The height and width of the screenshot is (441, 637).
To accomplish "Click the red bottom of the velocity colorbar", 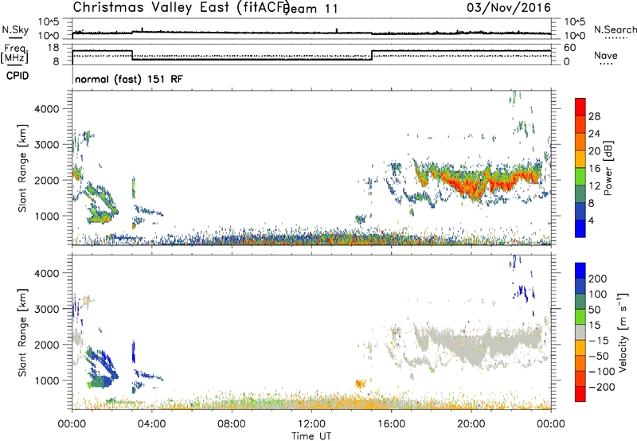I will 580,394.
